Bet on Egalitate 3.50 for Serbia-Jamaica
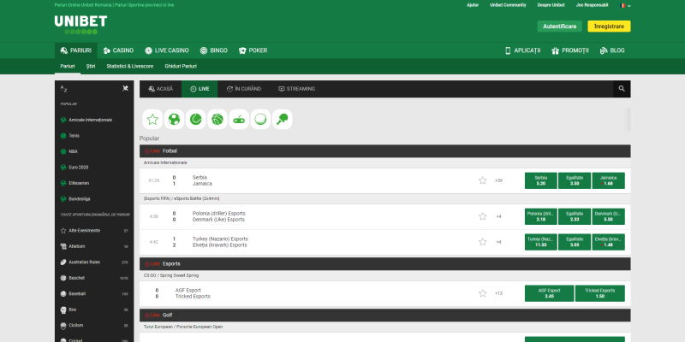The height and width of the screenshot is (342, 685). pyautogui.click(x=575, y=180)
